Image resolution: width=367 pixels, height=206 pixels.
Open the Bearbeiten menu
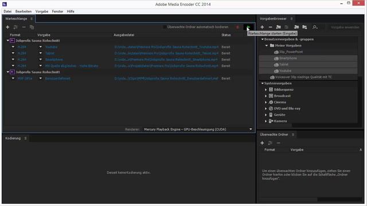24,11
